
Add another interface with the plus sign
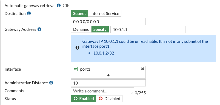tap(108, 75)
